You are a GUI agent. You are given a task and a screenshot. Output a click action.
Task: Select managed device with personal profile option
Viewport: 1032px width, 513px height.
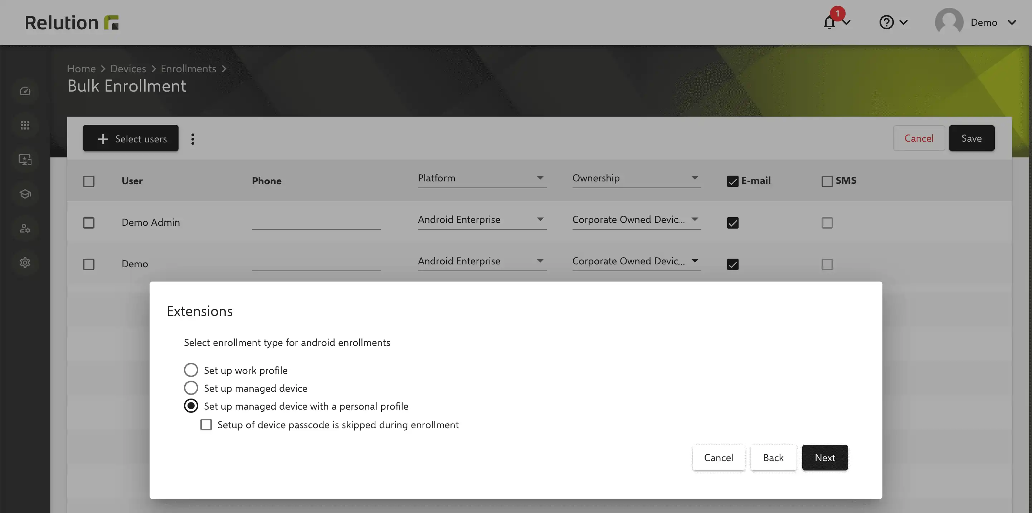tap(191, 406)
